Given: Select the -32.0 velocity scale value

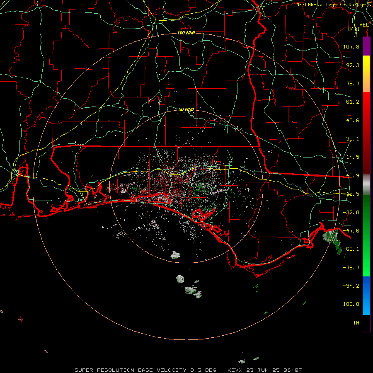Looking at the screenshot, I should [x=351, y=213].
